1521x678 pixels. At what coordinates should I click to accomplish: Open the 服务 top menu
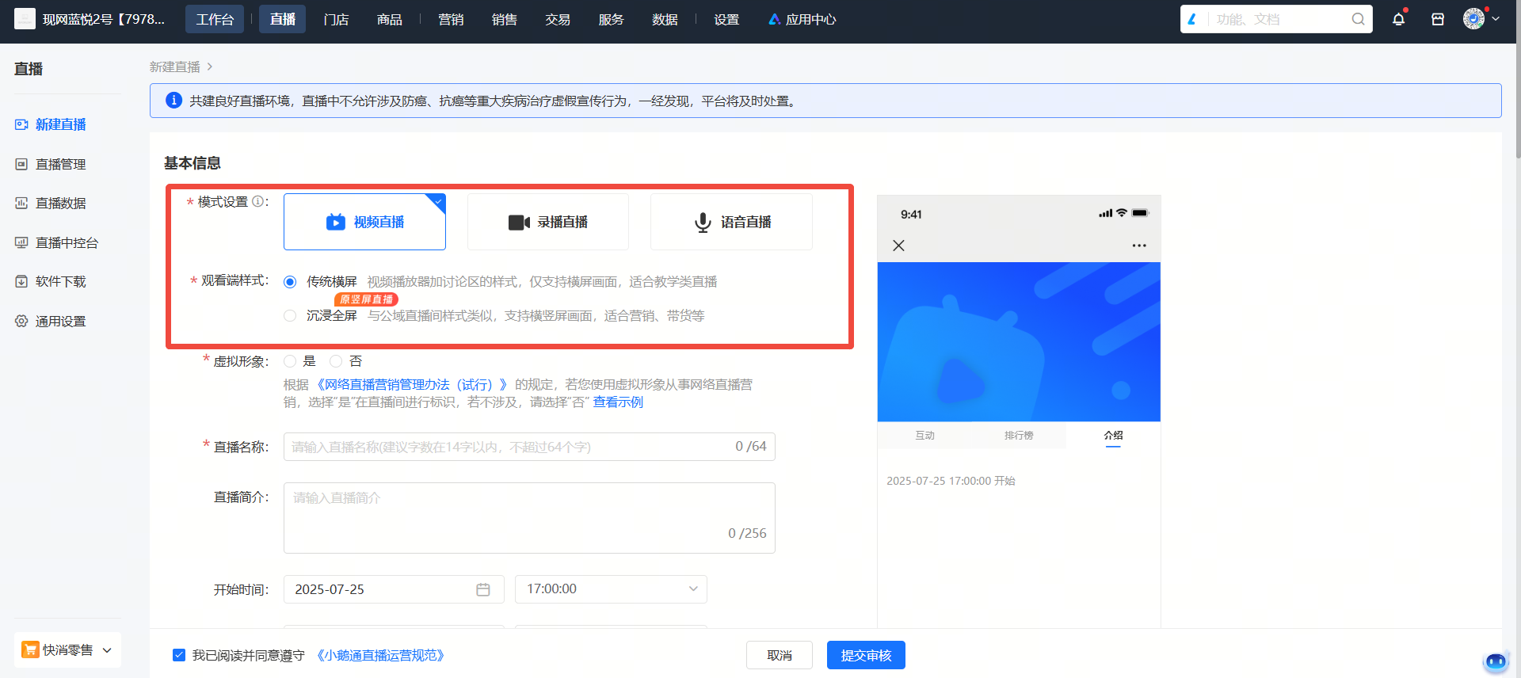(x=612, y=19)
